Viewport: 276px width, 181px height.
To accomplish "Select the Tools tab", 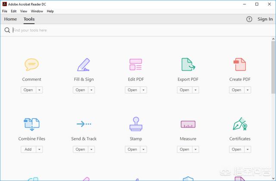I will [29, 19].
